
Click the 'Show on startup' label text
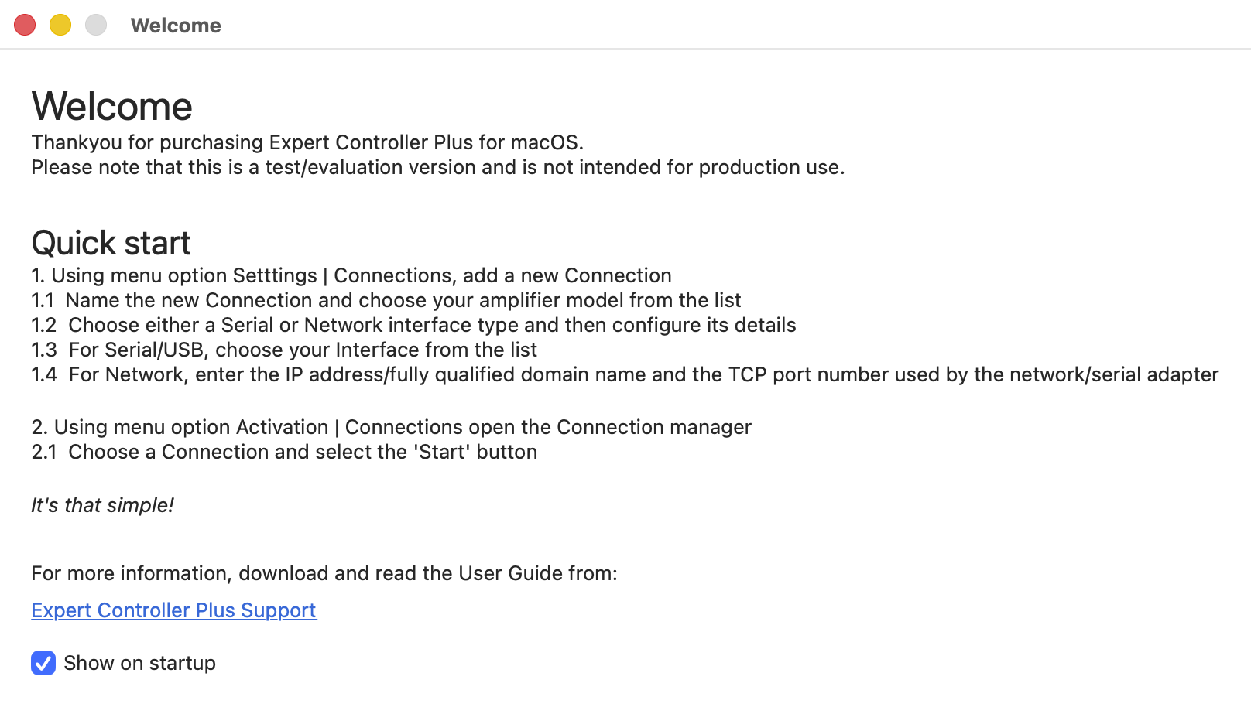click(139, 663)
